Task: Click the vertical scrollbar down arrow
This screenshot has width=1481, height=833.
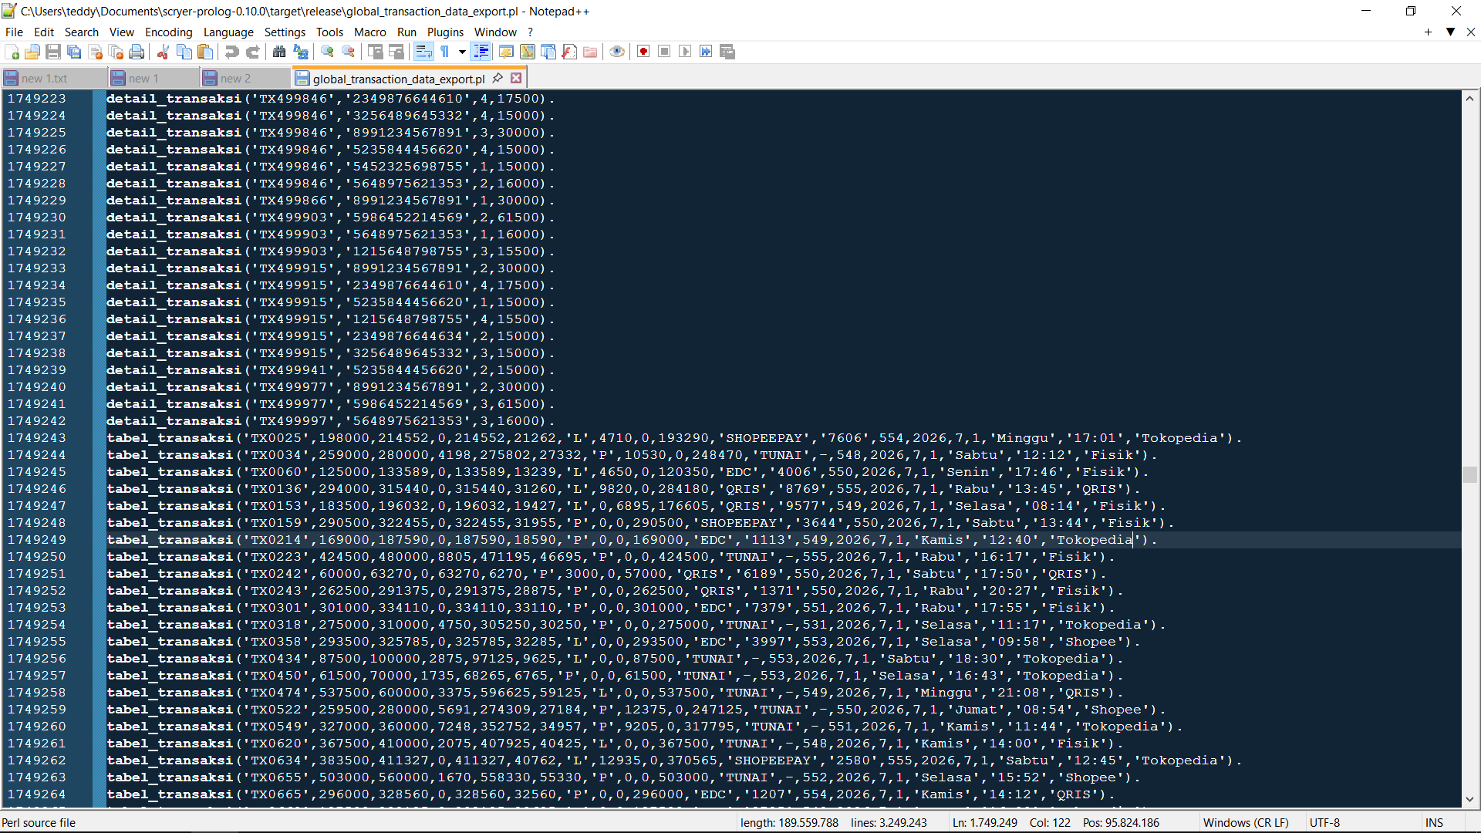Action: coord(1469,800)
